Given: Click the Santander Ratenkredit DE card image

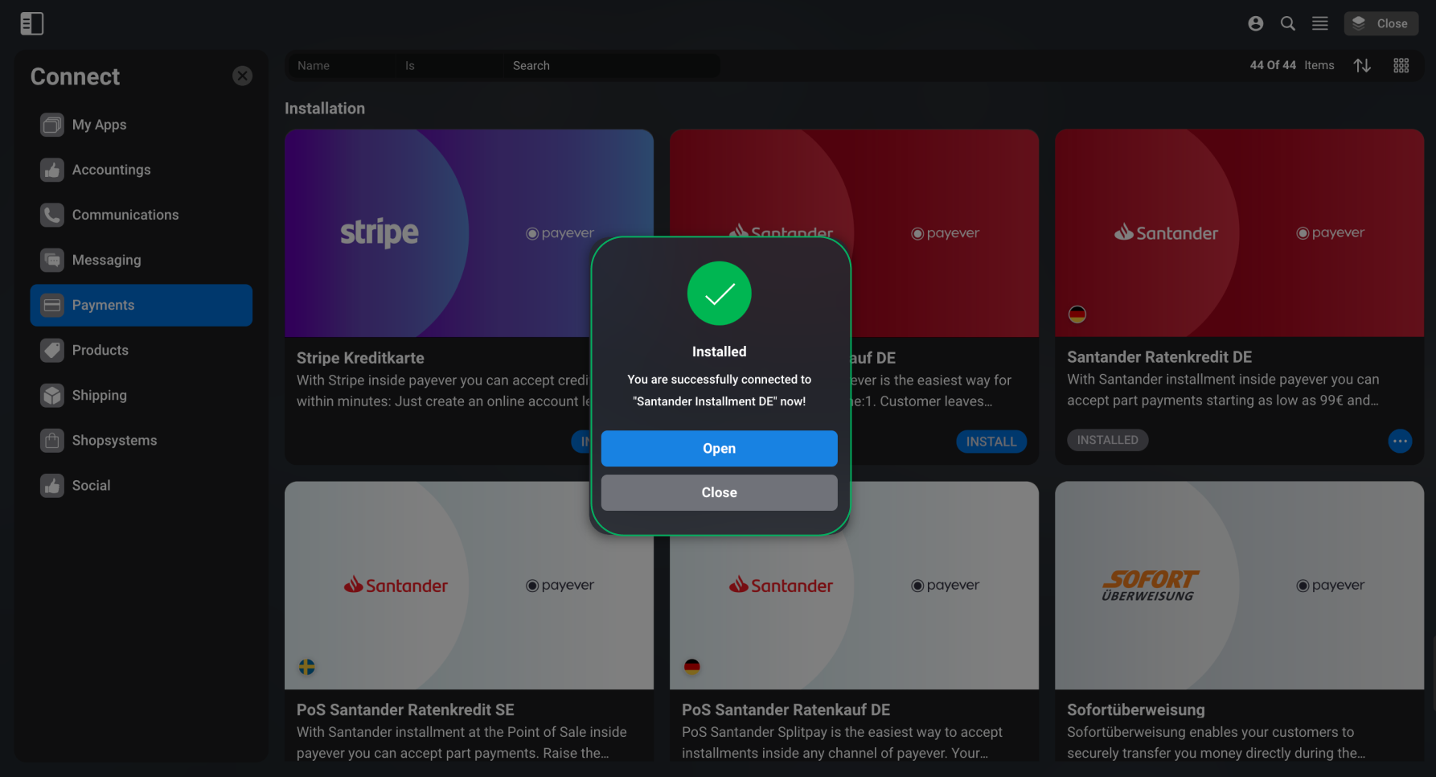Looking at the screenshot, I should (x=1239, y=233).
